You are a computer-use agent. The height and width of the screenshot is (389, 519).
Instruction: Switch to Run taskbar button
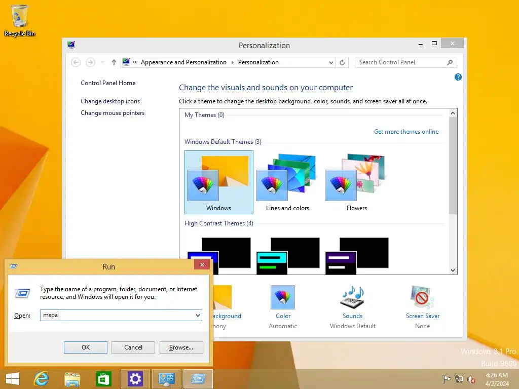(198, 379)
